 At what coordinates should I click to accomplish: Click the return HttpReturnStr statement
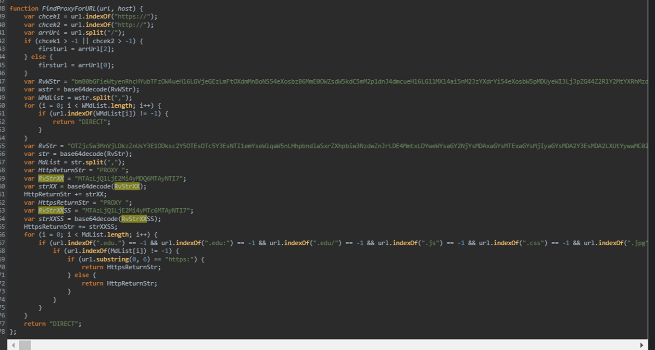point(119,284)
